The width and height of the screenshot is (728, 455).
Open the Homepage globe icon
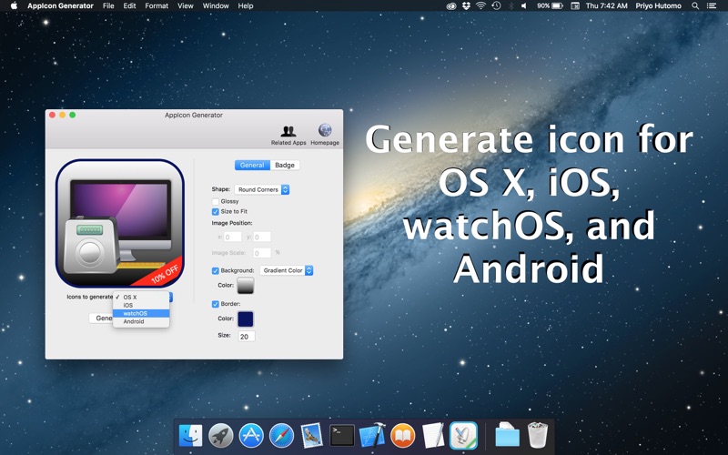tap(325, 130)
